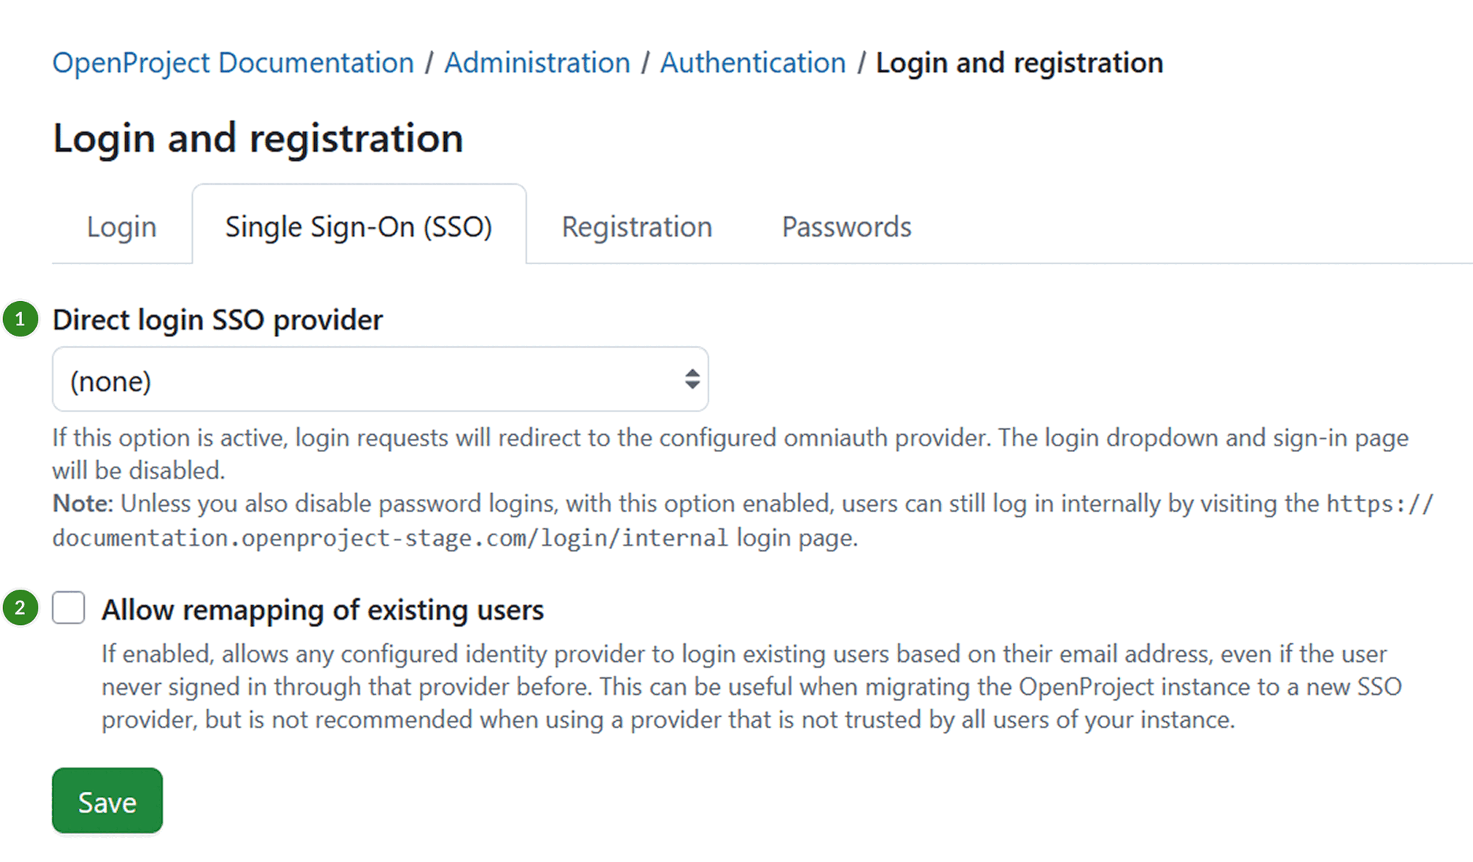
Task: Go to the Authentication breadcrumb link
Action: 752,63
